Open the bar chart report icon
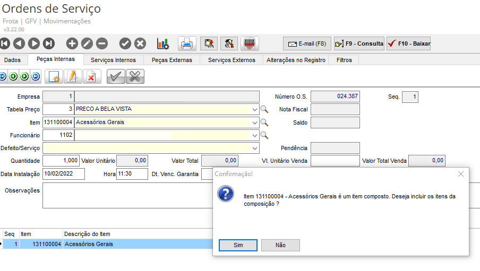 click(163, 43)
